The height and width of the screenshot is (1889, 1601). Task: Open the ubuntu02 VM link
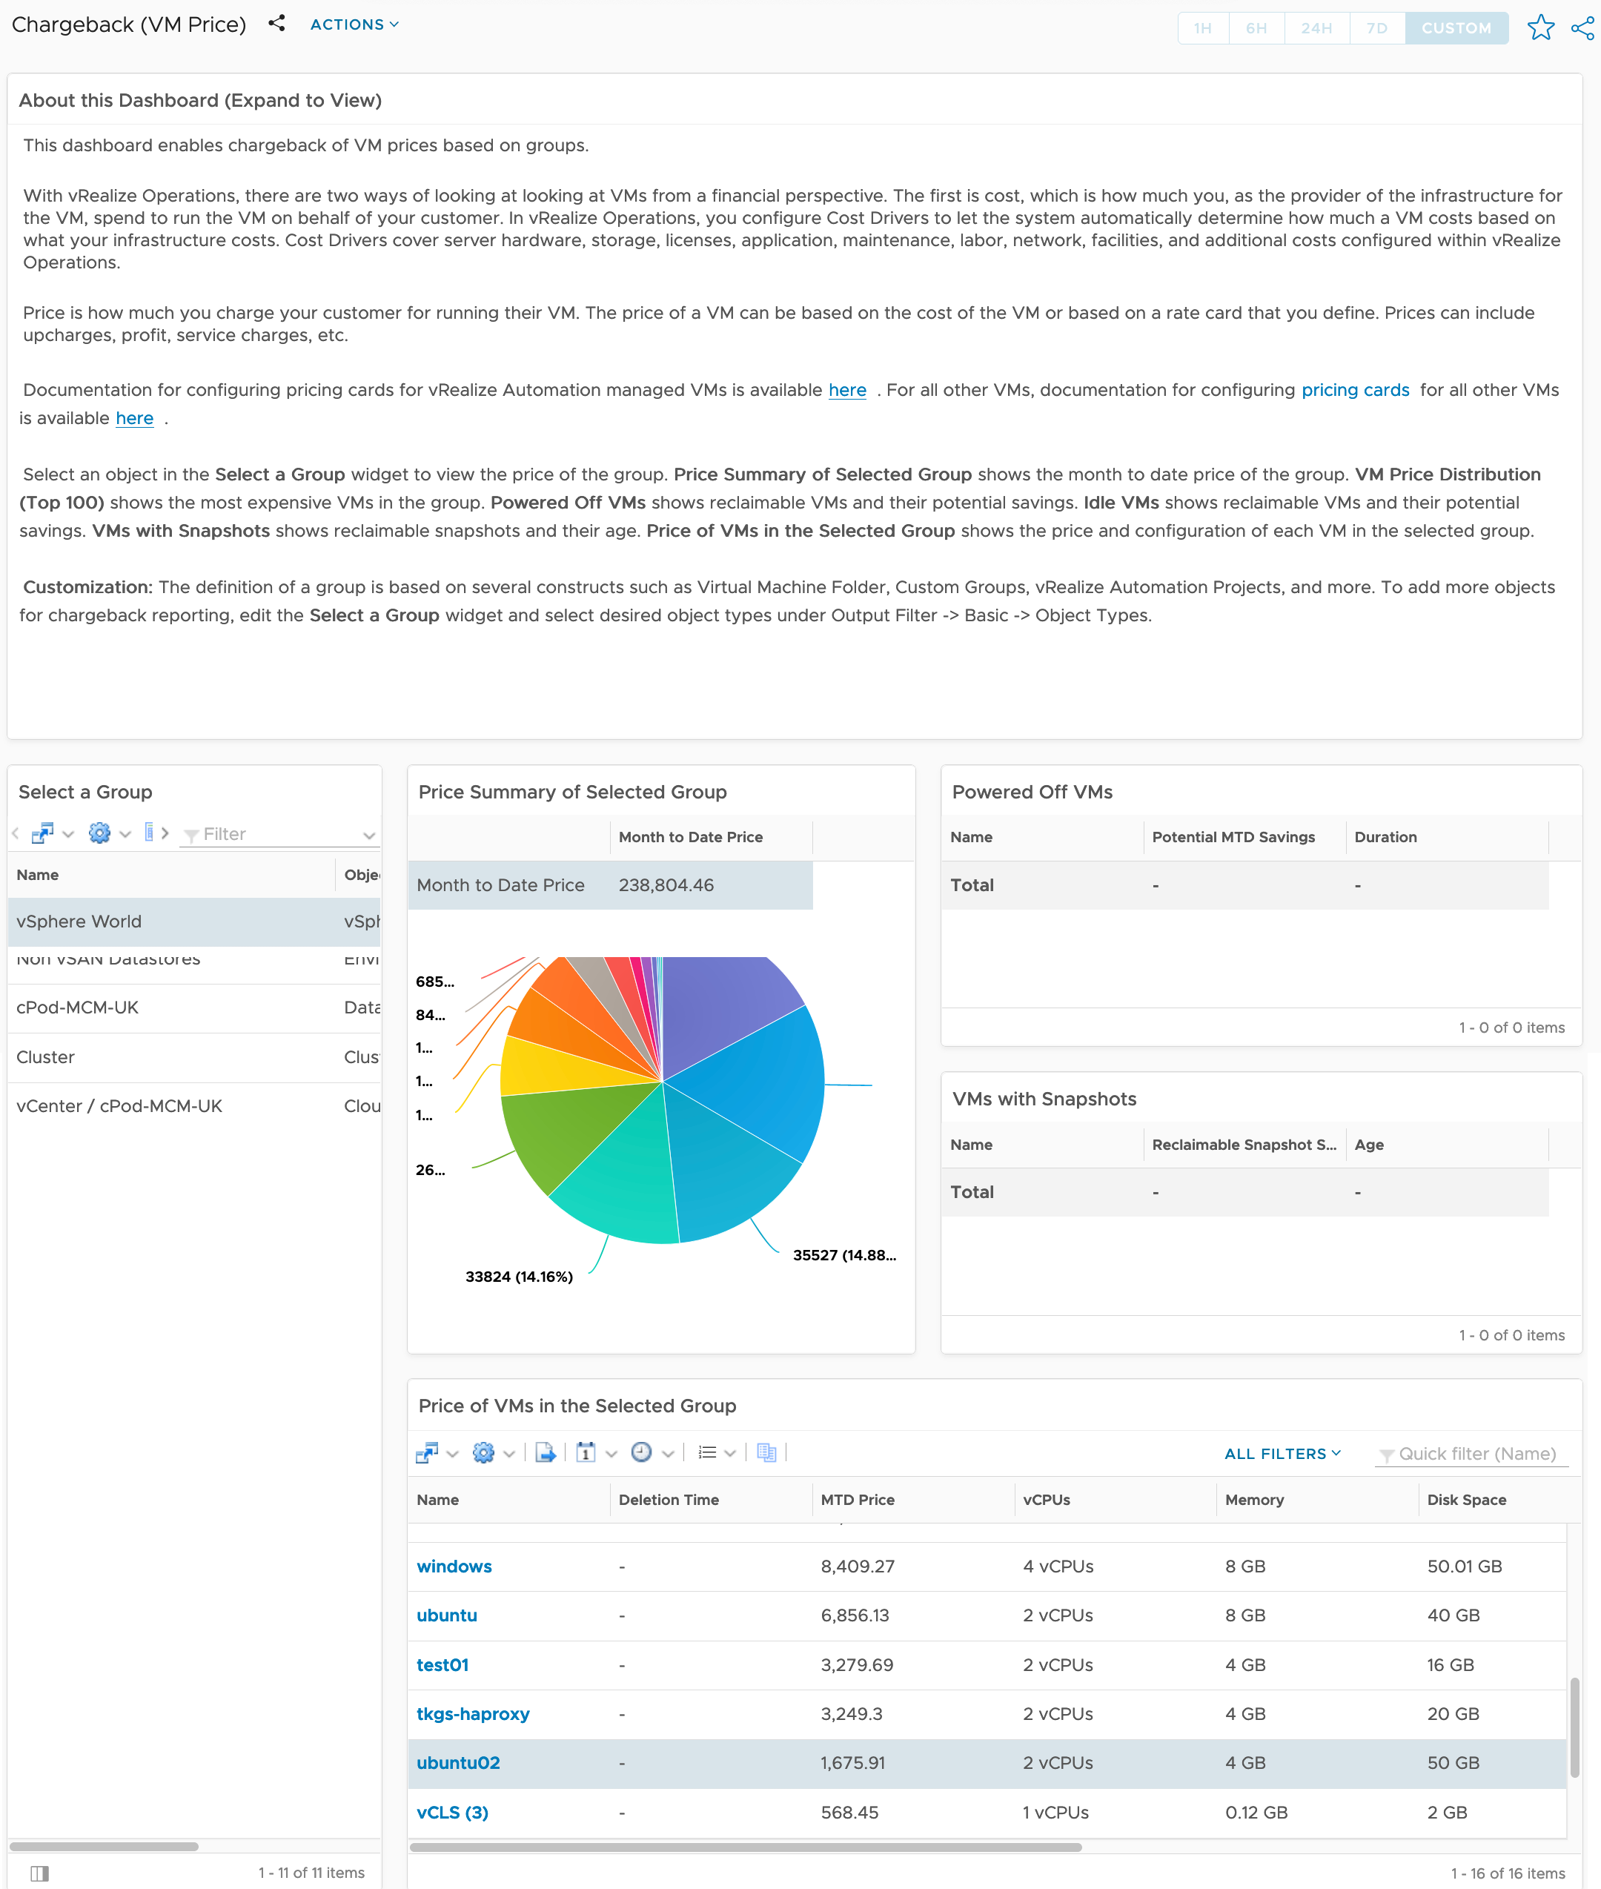tap(458, 1764)
